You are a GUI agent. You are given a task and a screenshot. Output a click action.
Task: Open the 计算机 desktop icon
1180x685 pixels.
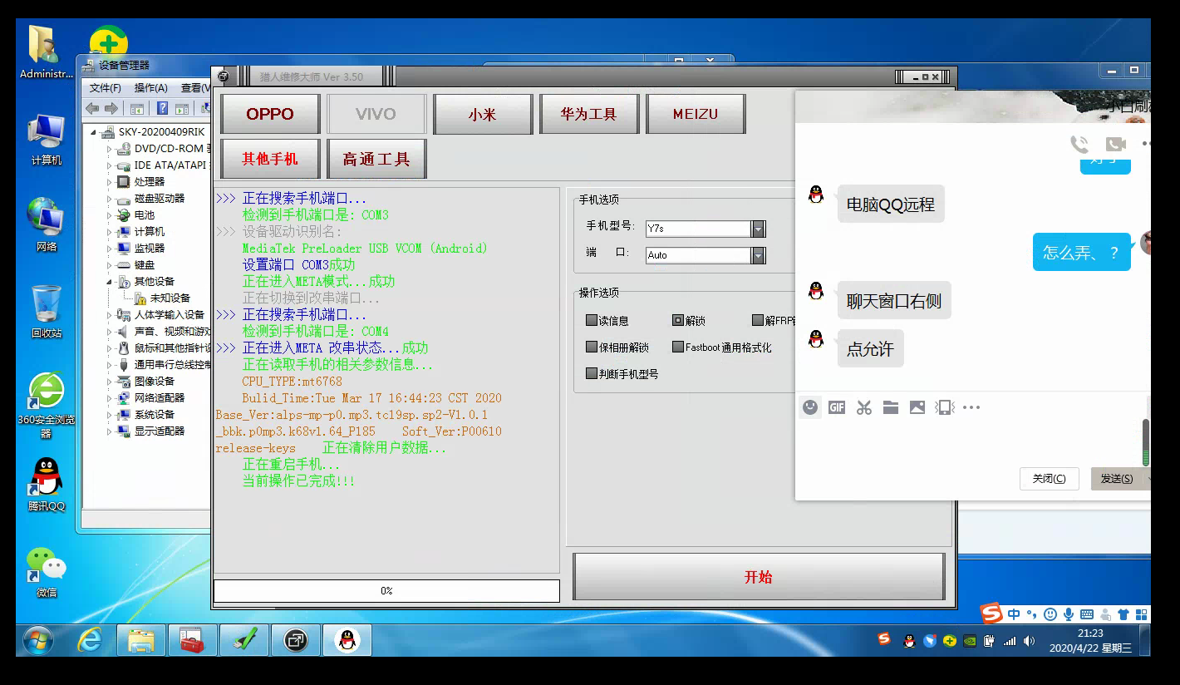click(47, 139)
